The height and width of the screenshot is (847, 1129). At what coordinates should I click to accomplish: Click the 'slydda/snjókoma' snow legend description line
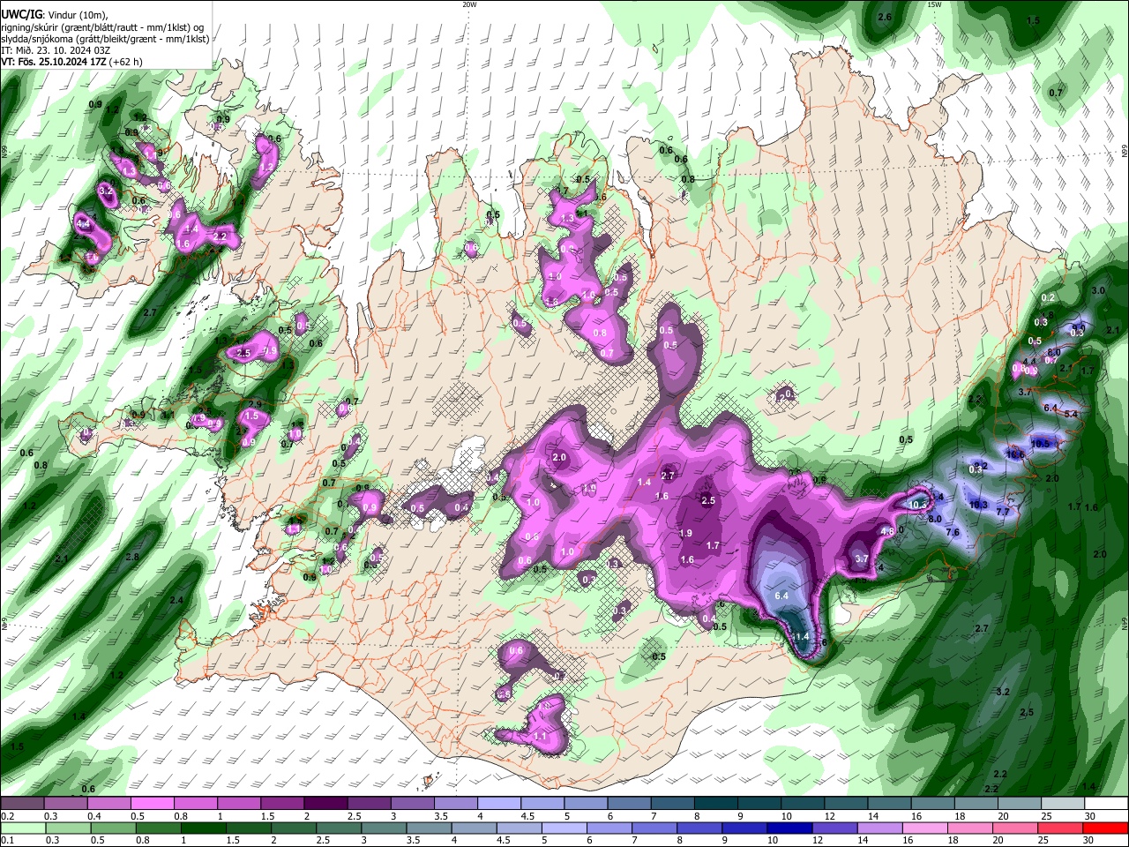[105, 39]
